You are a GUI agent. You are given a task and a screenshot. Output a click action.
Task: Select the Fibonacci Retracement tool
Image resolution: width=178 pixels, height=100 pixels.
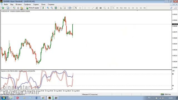[105, 8]
